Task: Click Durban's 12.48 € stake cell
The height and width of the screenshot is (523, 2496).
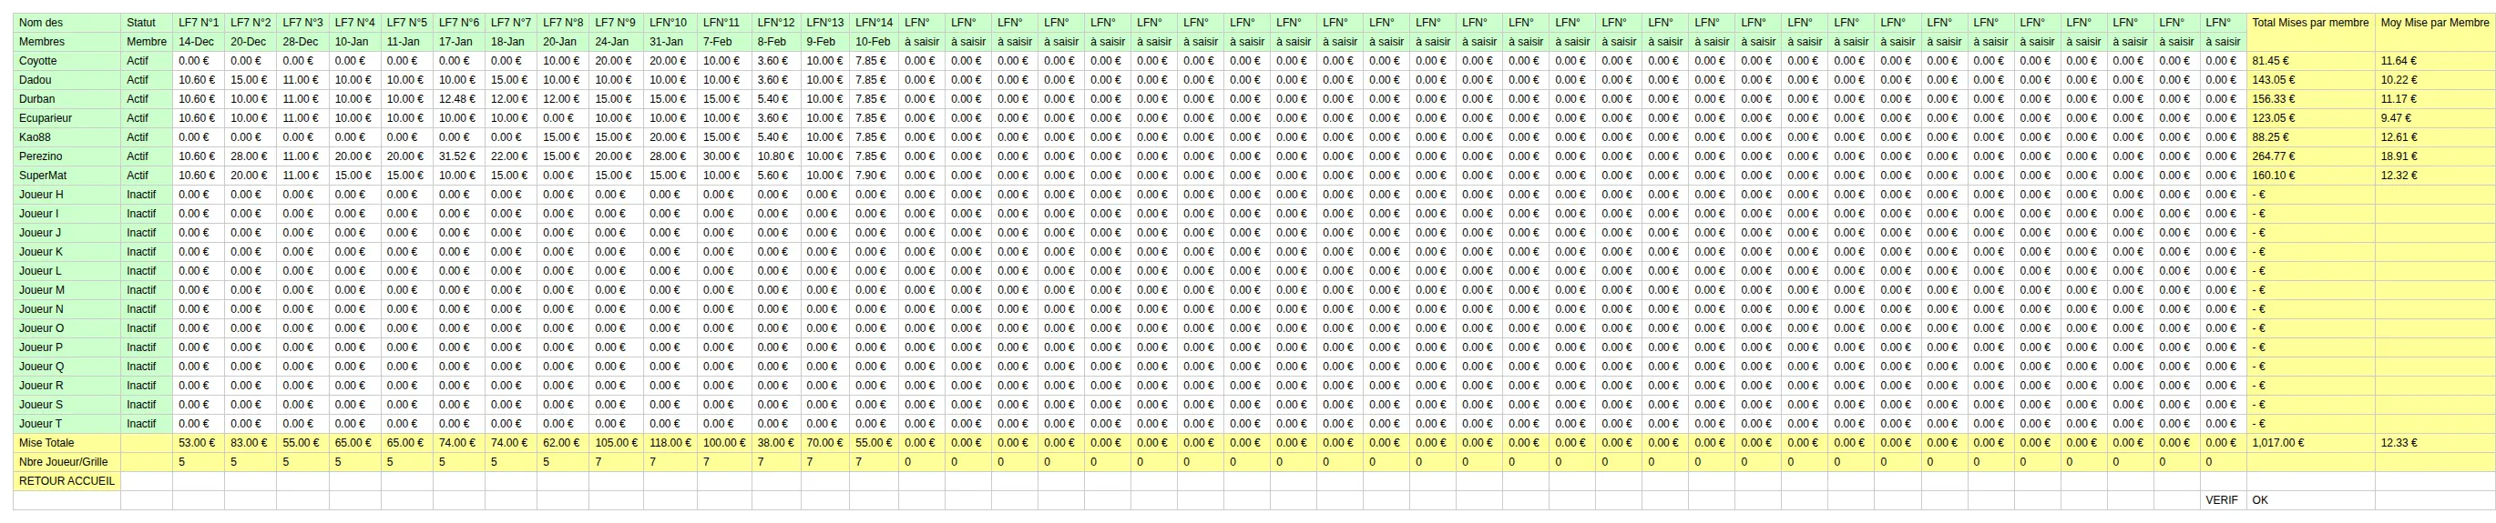Action: tap(458, 98)
